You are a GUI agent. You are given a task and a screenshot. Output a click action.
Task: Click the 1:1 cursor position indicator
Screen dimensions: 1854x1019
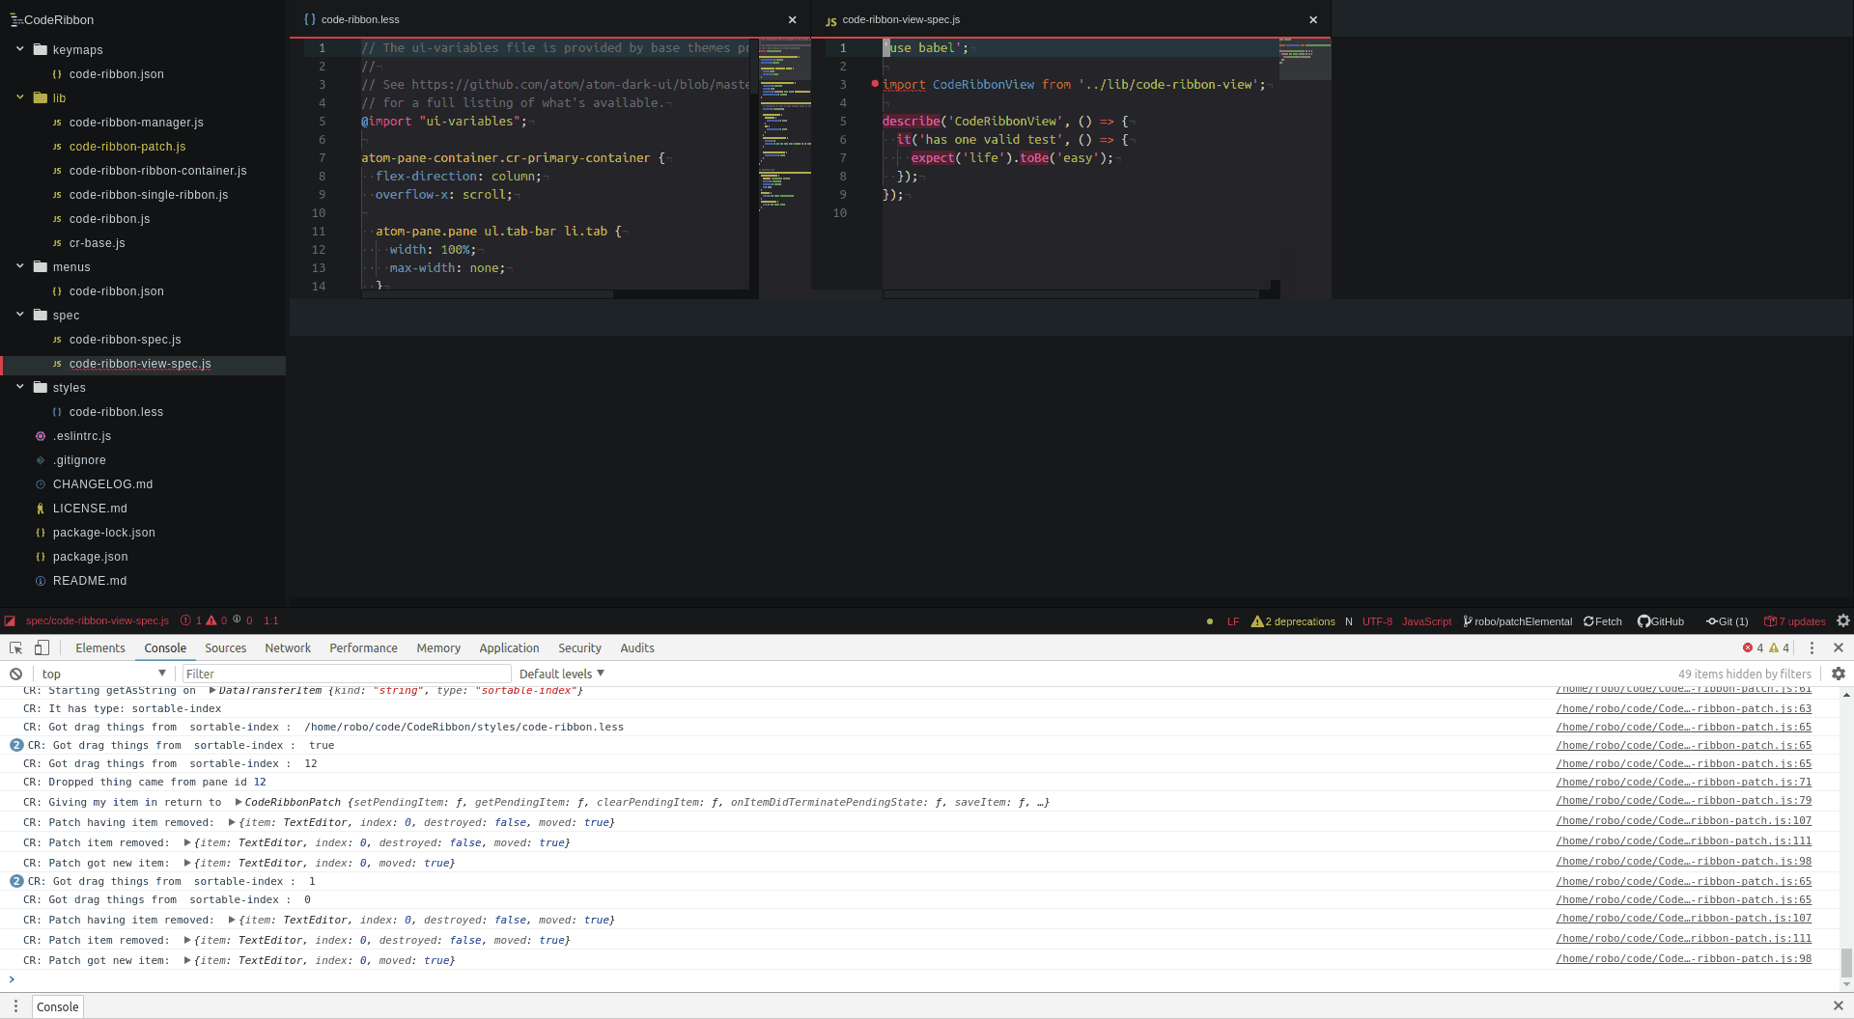coord(270,621)
